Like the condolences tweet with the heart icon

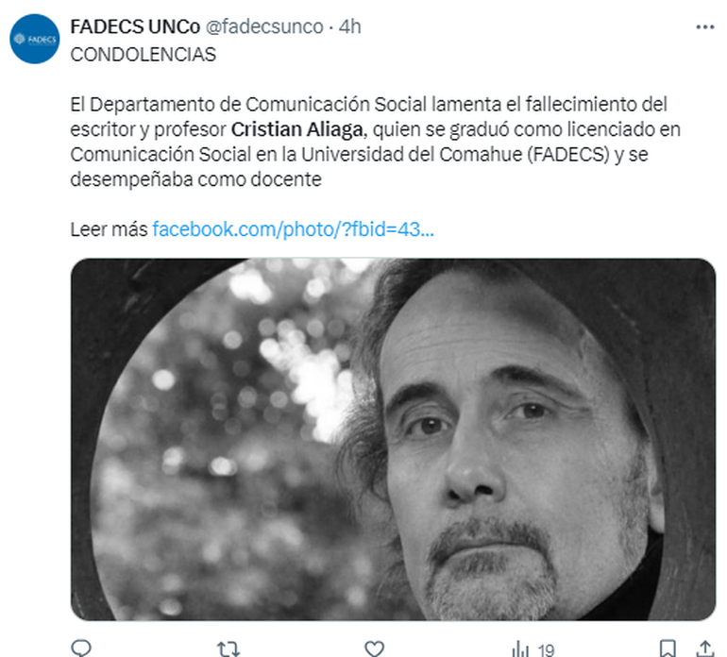click(x=374, y=649)
